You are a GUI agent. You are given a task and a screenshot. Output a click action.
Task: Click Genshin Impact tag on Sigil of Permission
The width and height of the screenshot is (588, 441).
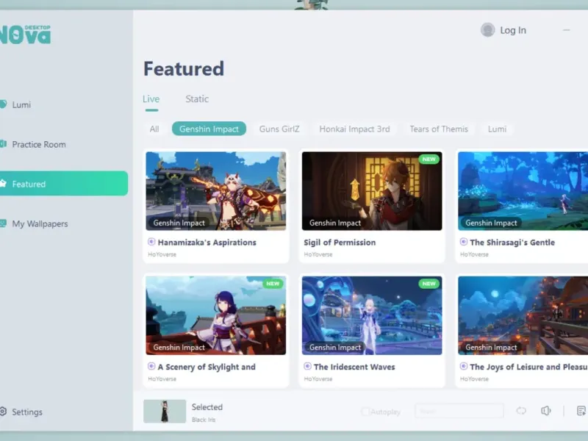pyautogui.click(x=335, y=223)
